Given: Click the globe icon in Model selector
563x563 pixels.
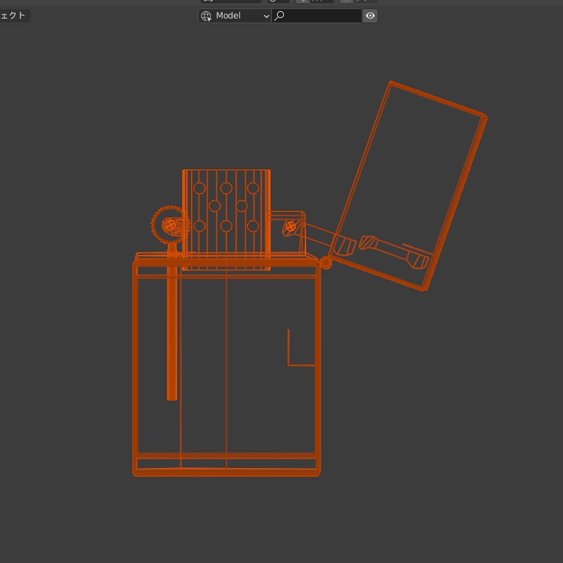Looking at the screenshot, I should pos(207,16).
